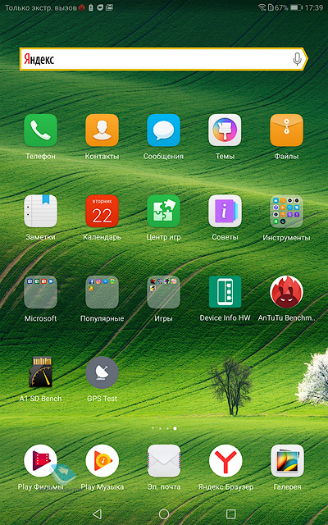Viewport: 328px width, 525px height.
Task: Tap the Recent apps square button
Action: [231, 514]
